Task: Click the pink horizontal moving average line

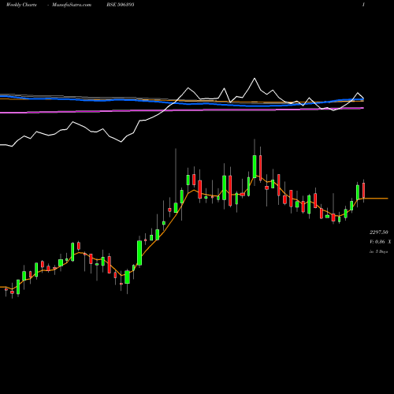Action: [x=182, y=110]
